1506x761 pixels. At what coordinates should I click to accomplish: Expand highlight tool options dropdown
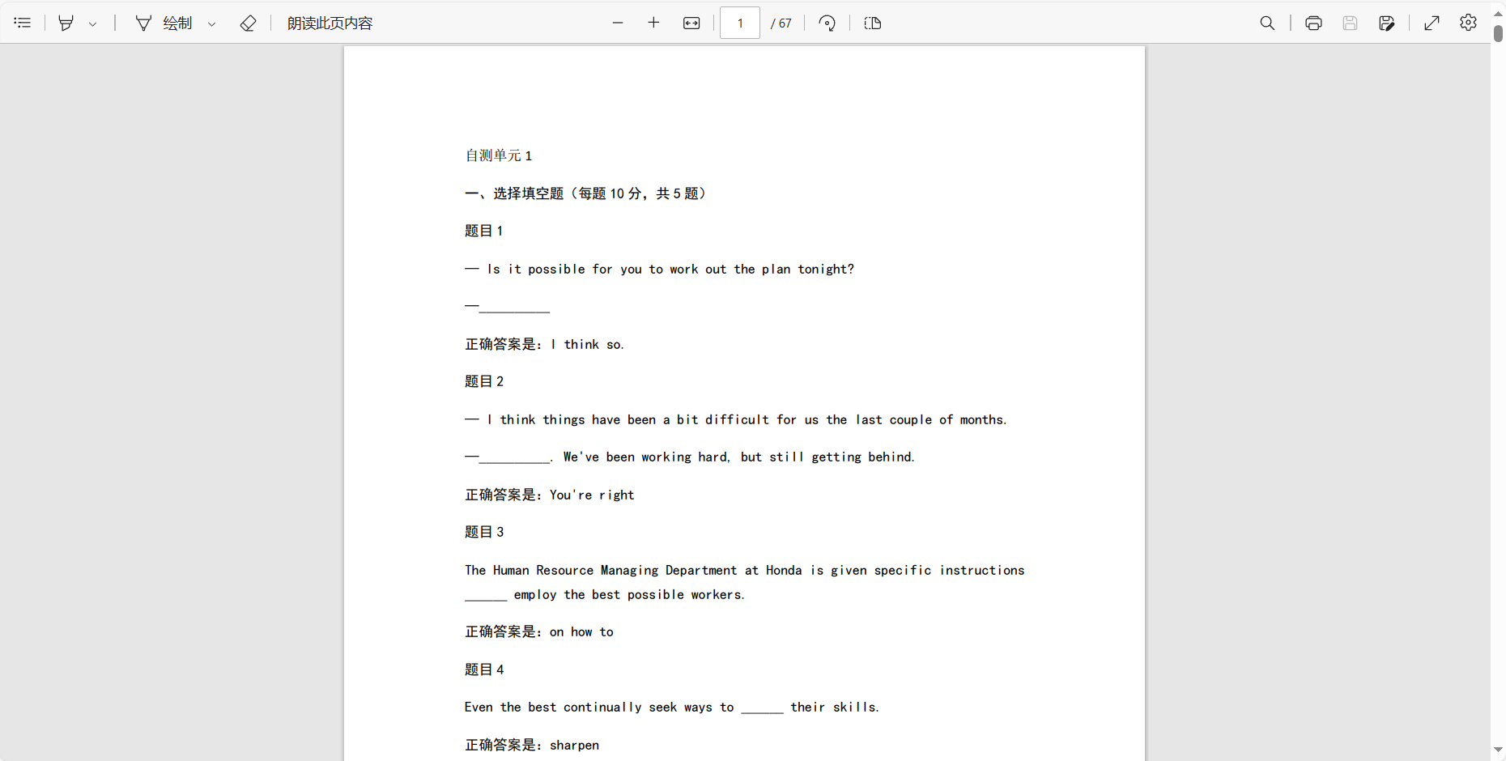[92, 23]
